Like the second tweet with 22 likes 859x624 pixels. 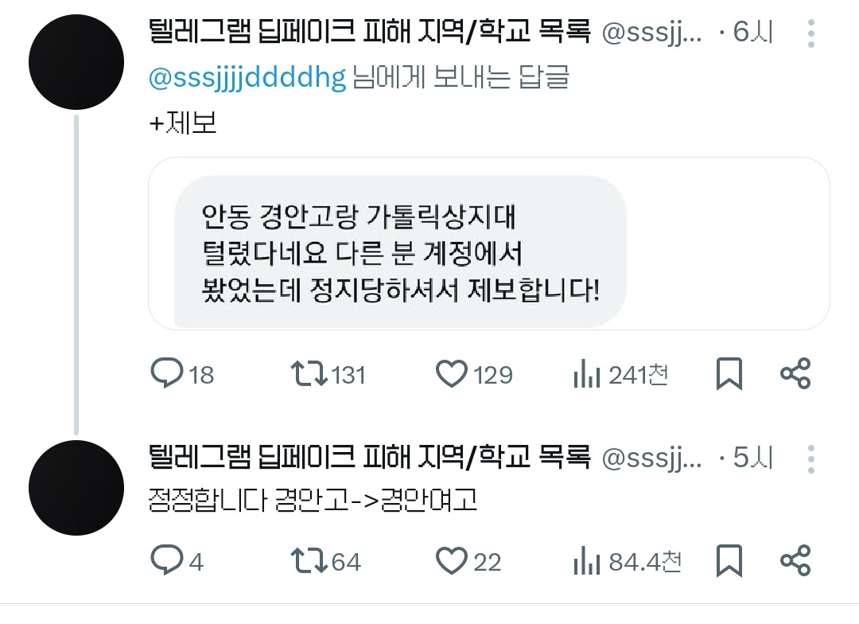pyautogui.click(x=452, y=561)
